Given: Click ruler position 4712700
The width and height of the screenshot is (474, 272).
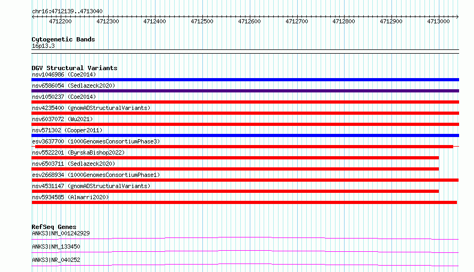Looking at the screenshot, I should click(297, 21).
